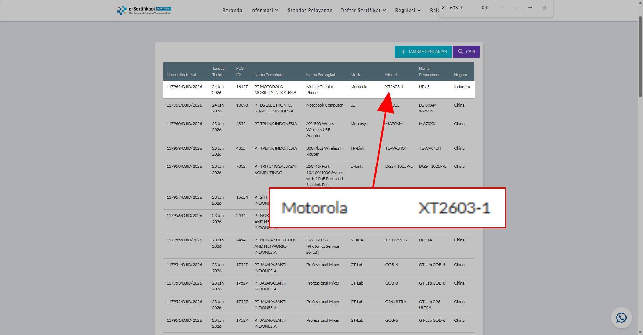
Task: Select certificate 117959/DJID/2026 cell
Action: coord(184,148)
